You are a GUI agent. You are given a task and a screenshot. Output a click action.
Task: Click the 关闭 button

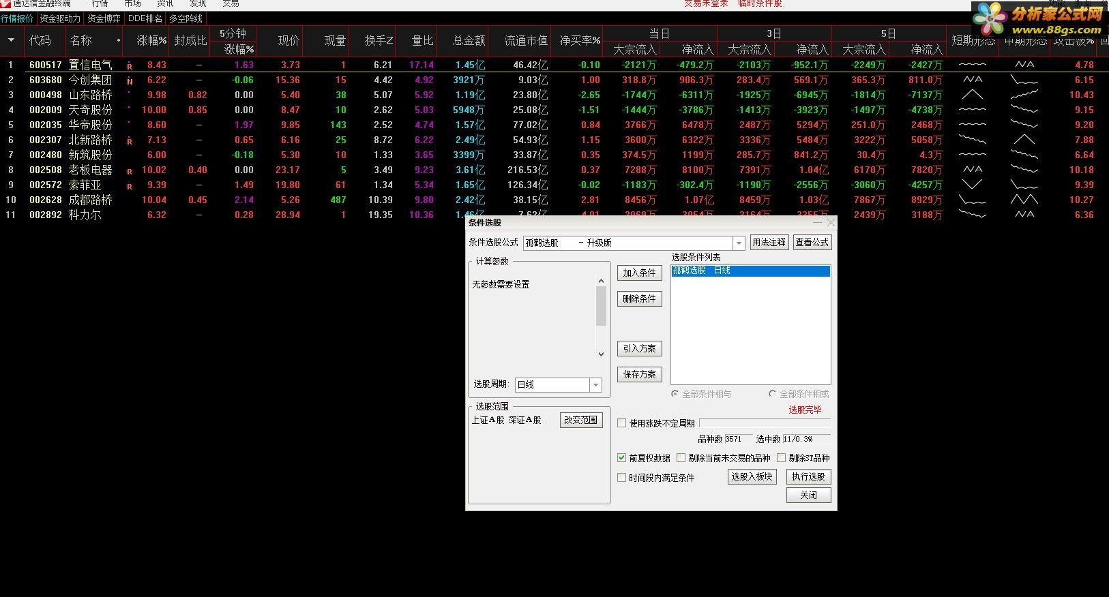point(809,495)
